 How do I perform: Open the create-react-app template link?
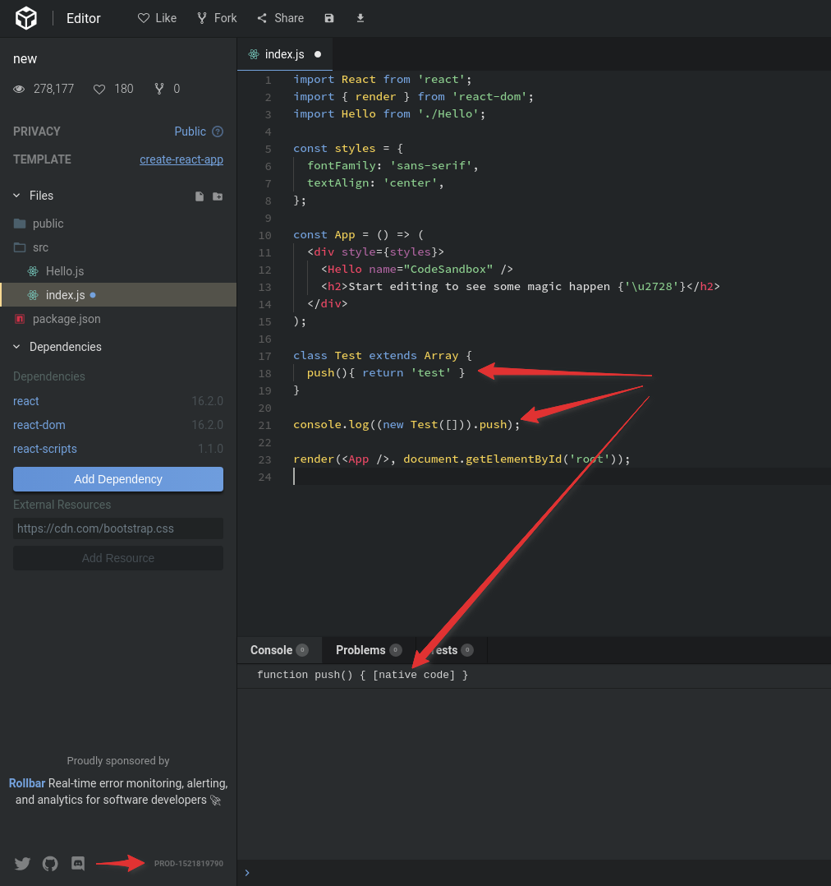pos(181,159)
